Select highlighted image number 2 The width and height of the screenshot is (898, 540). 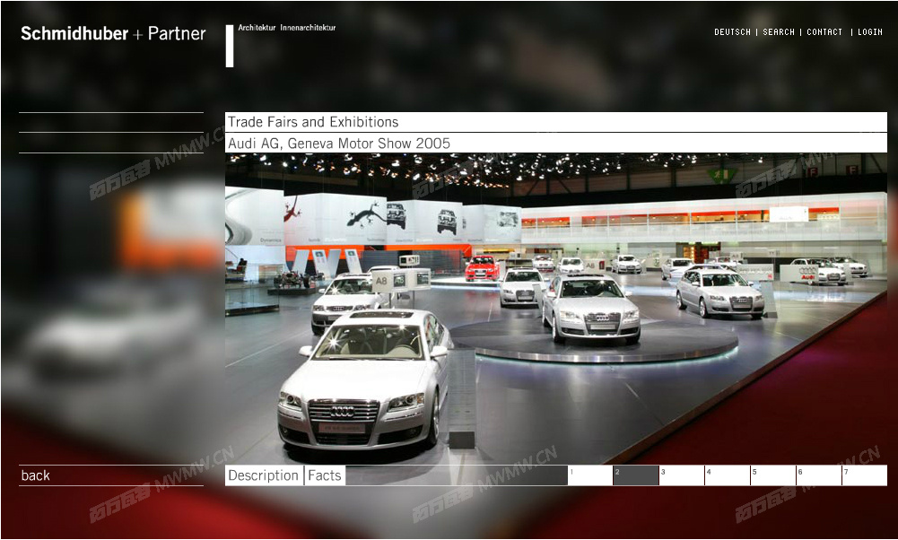636,475
